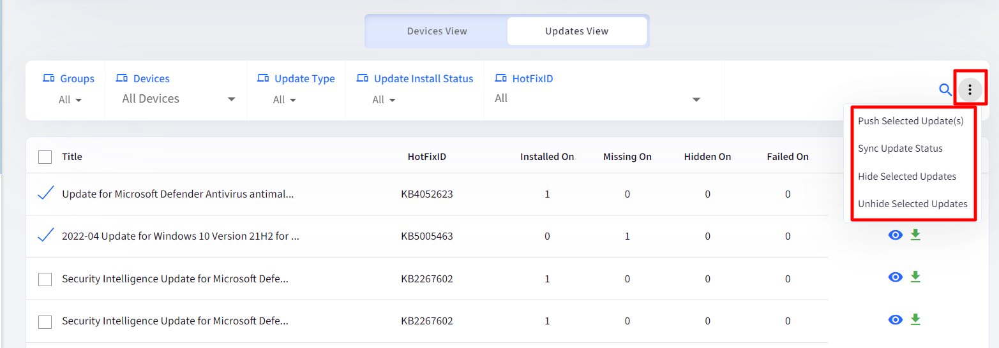Open the All Devices dropdown
Viewport: 999px width, 348px height.
(179, 99)
